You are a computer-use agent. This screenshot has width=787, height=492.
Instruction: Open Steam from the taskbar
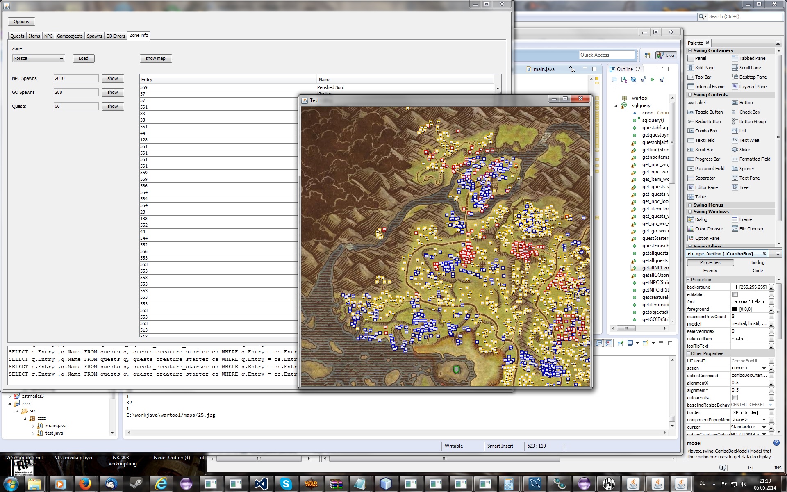(136, 484)
